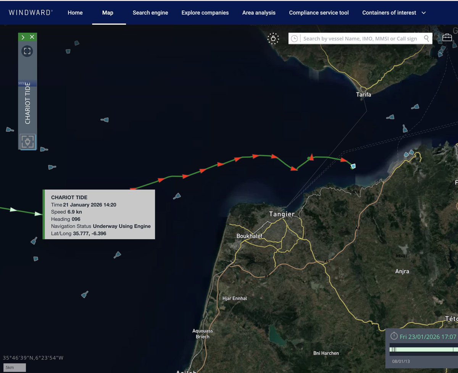Click the timer clock icon beside the date display
The height and width of the screenshot is (373, 458).
click(x=394, y=336)
